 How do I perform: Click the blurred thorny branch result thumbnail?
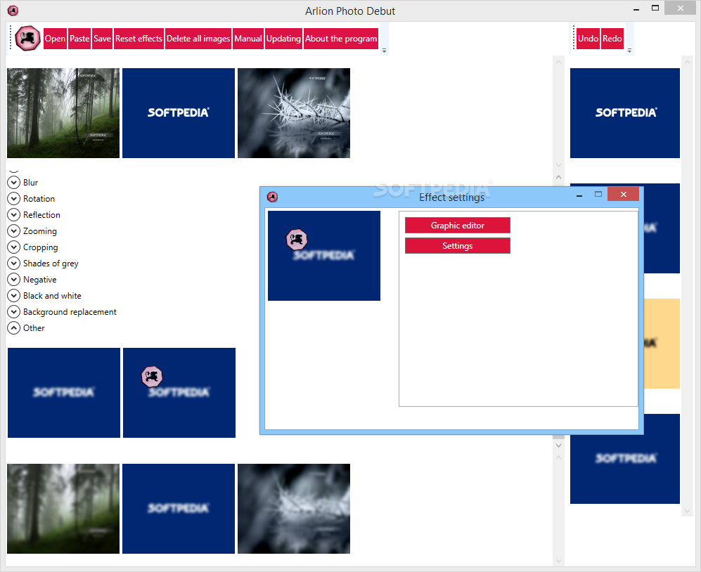coord(294,509)
